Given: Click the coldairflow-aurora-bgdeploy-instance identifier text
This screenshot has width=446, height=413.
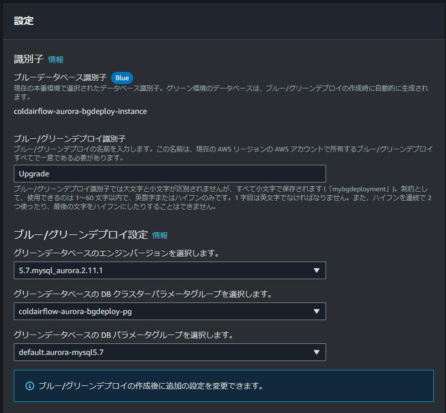Looking at the screenshot, I should pos(80,111).
